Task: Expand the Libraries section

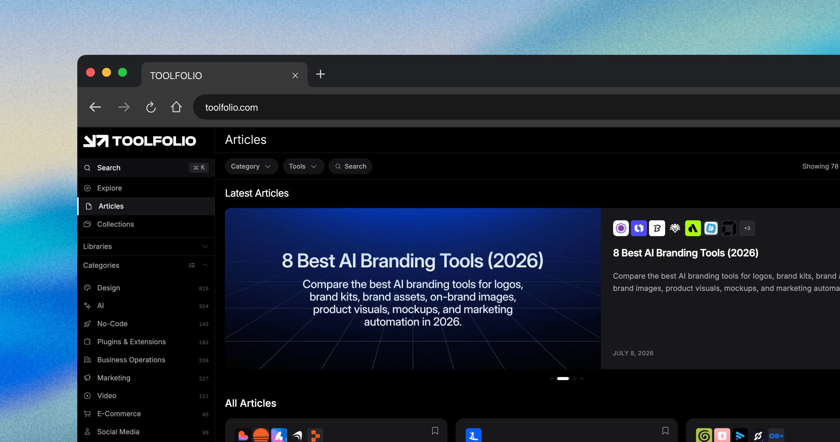Action: click(x=146, y=247)
